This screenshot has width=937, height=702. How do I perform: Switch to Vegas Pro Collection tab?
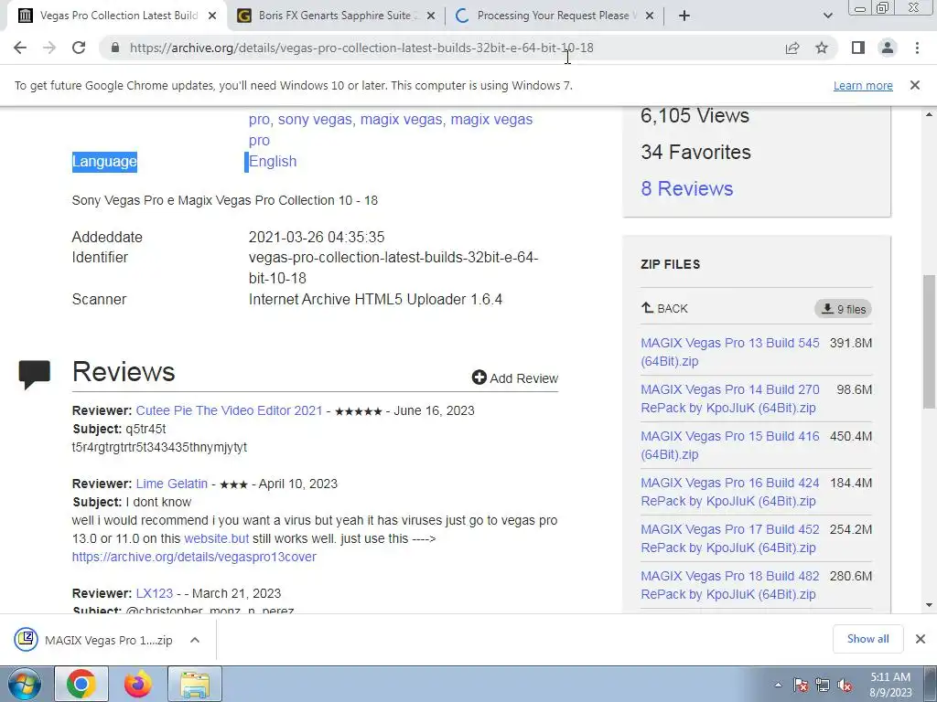click(117, 16)
